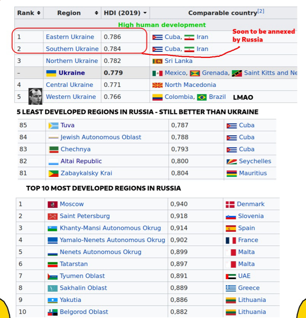Select the Moscow HDI value 0,940

pos(179,204)
